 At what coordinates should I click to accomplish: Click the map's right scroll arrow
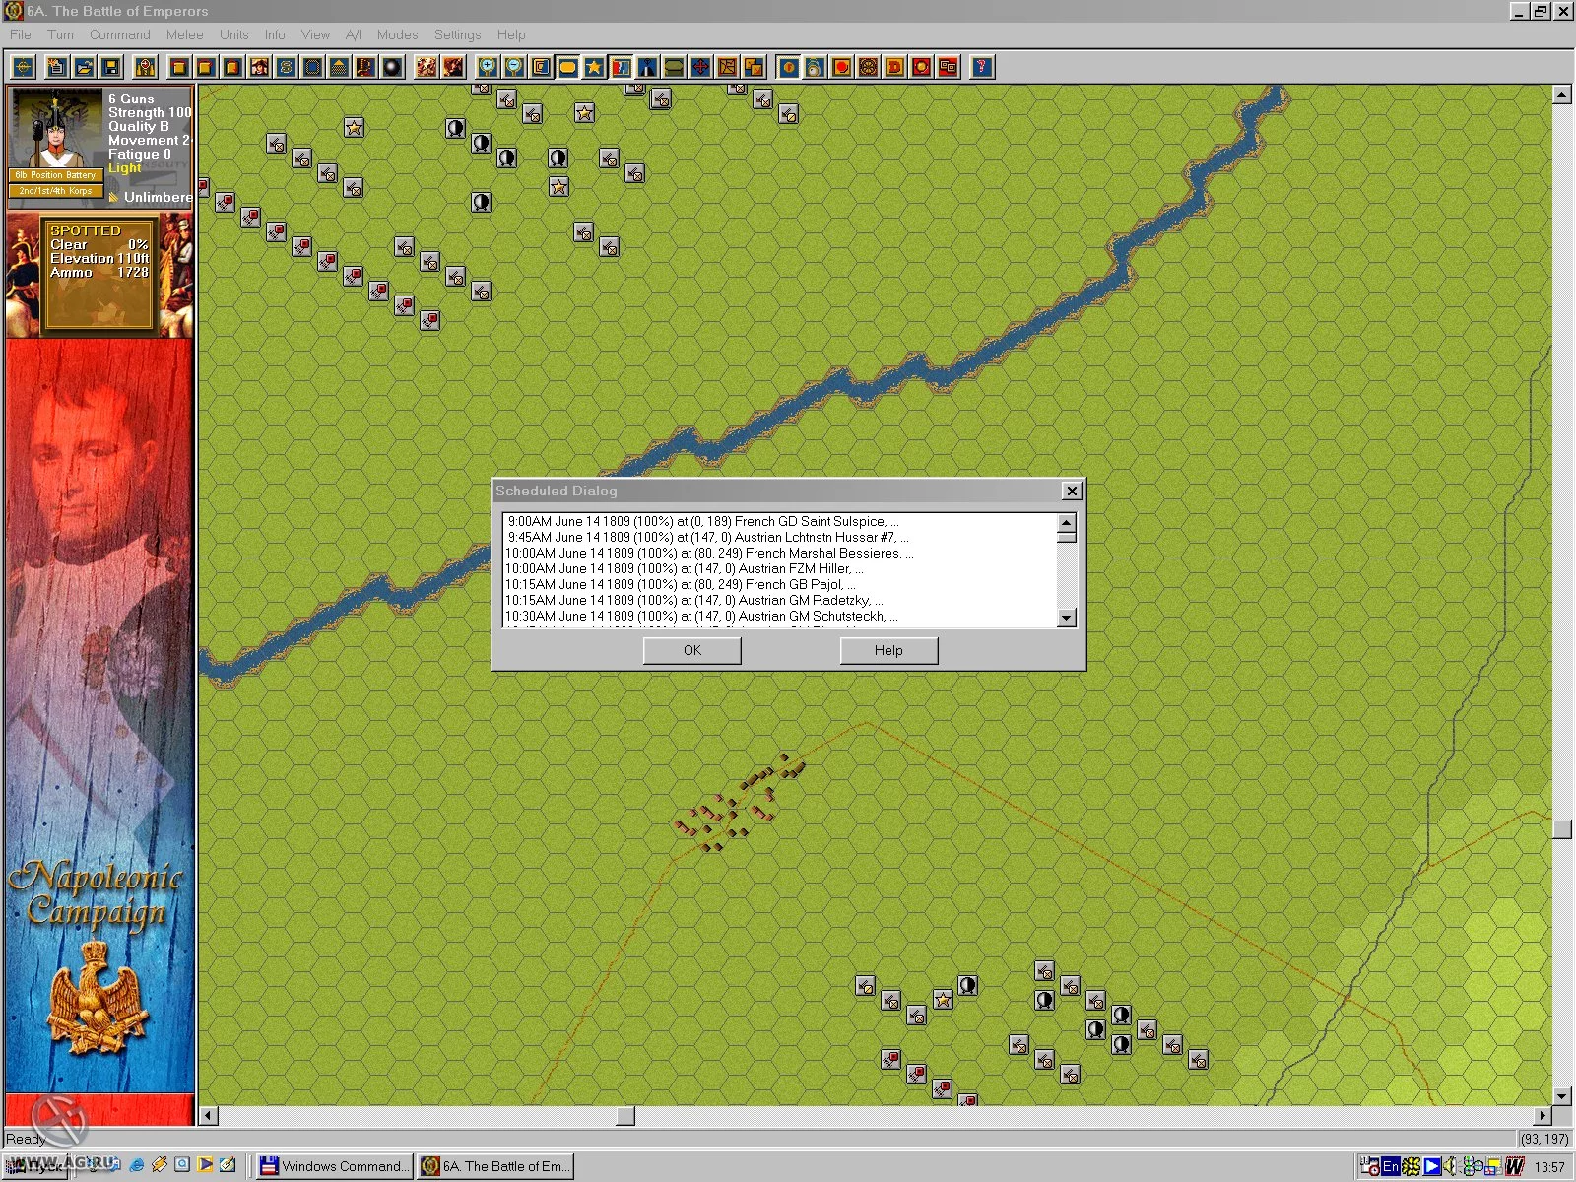point(1543,1116)
